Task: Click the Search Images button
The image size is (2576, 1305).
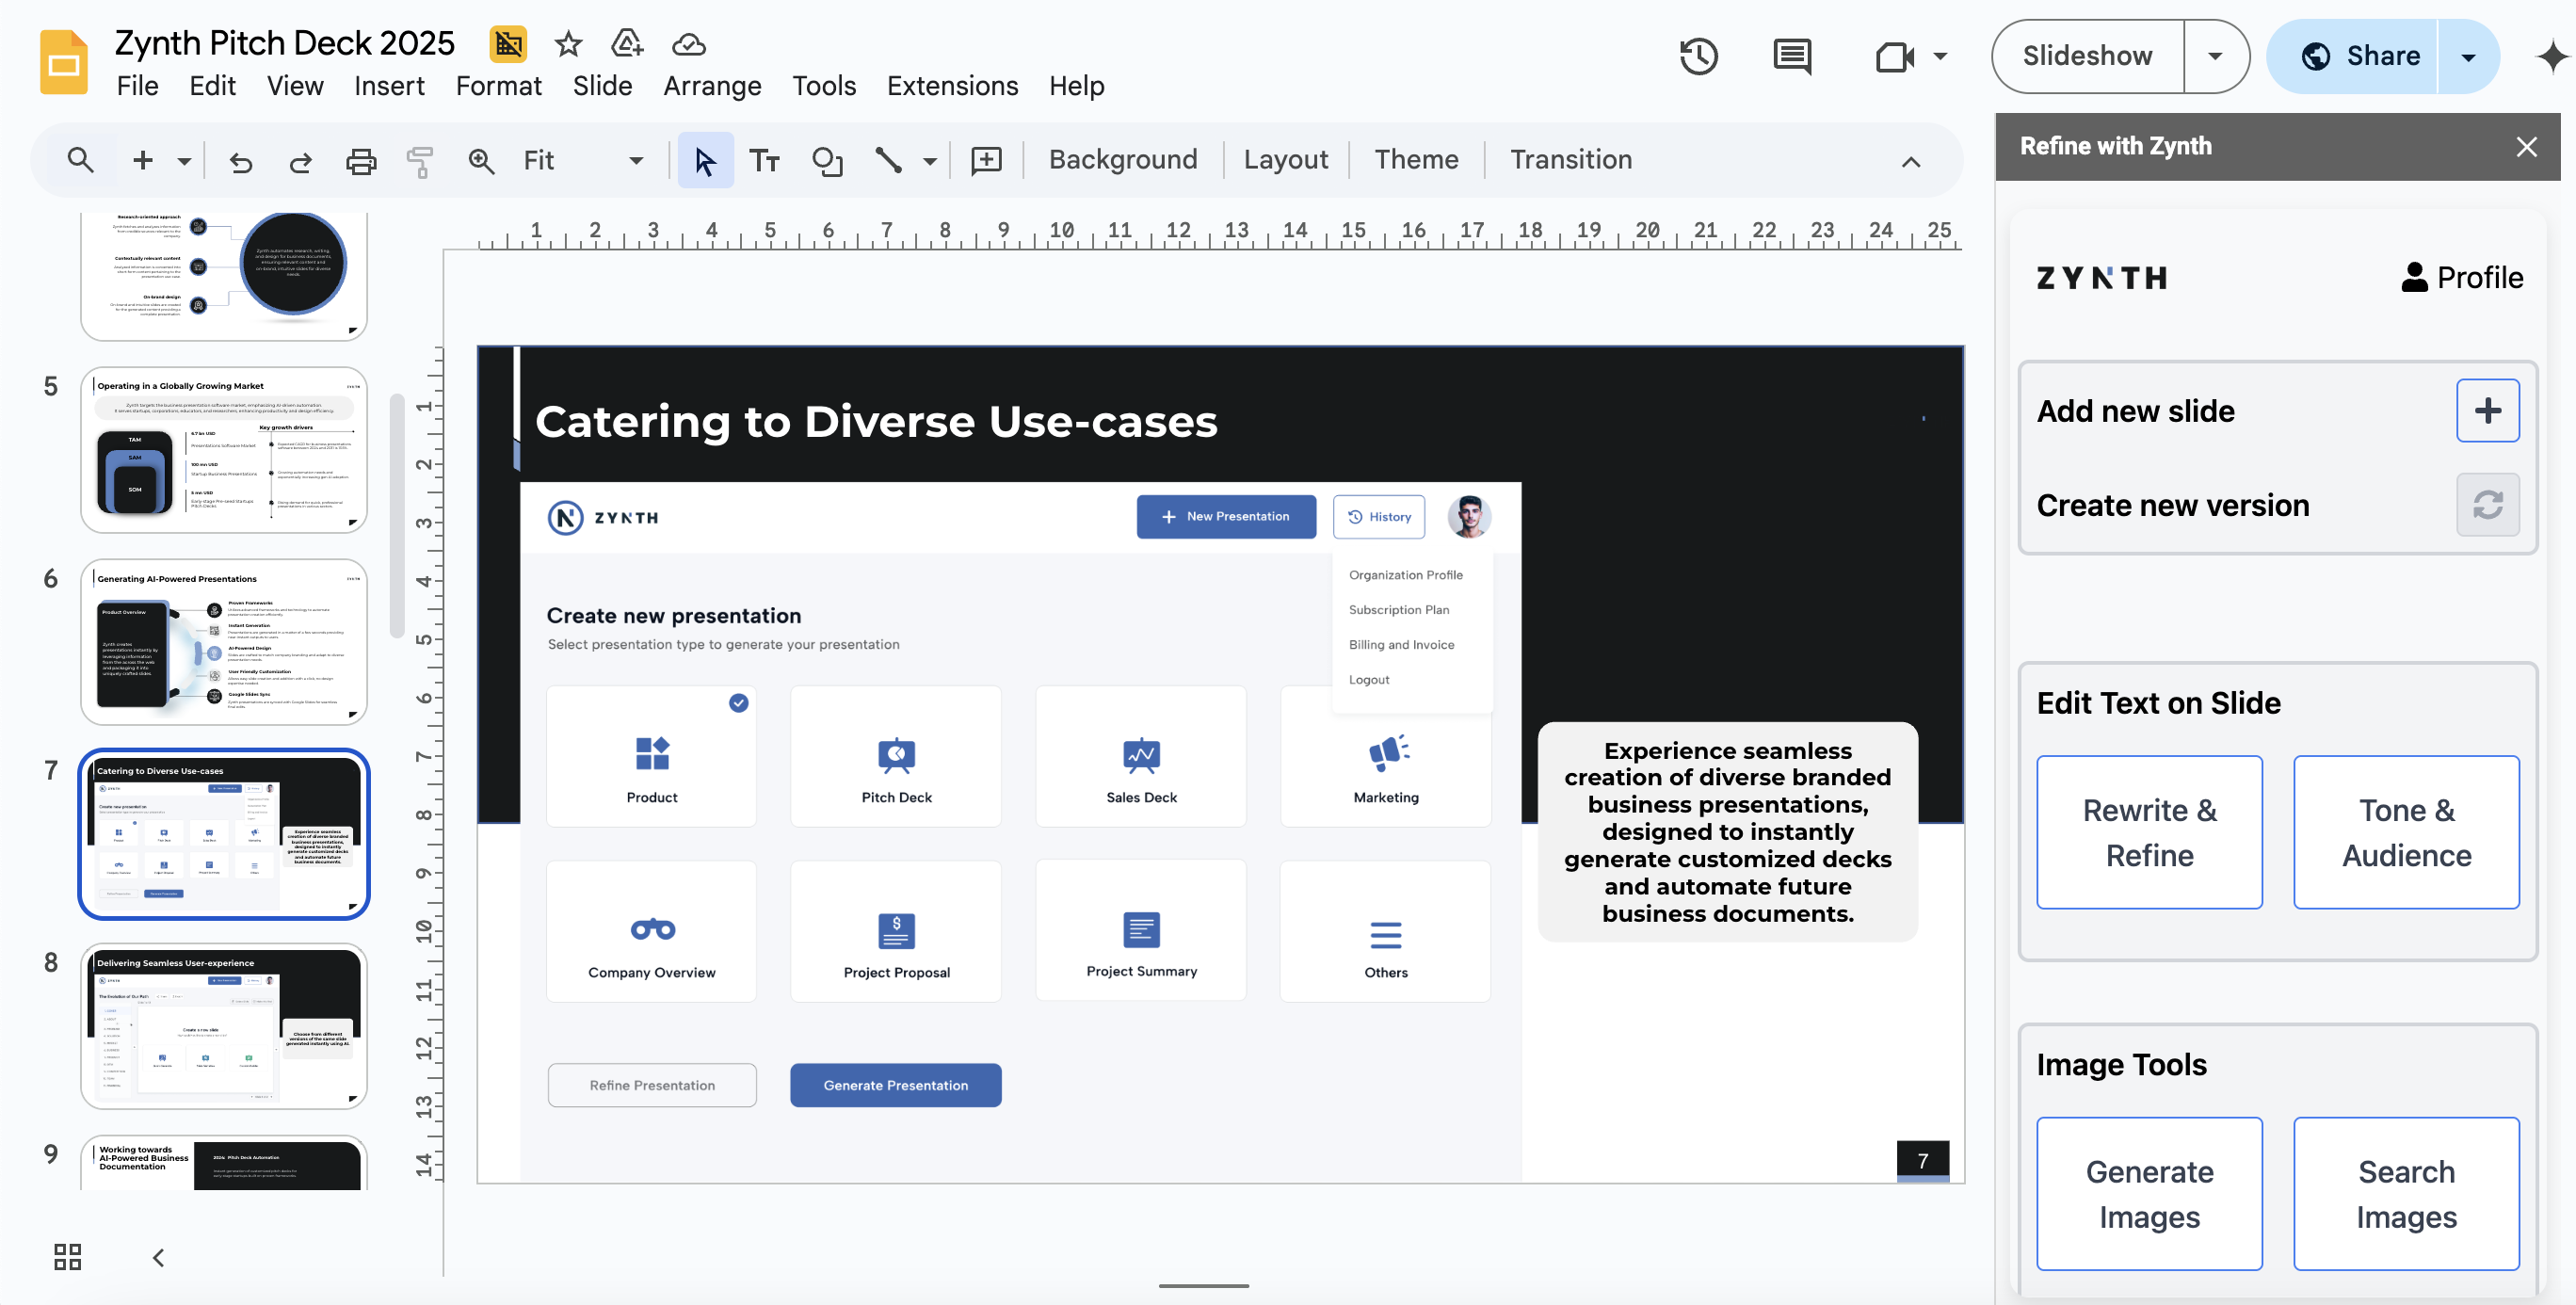Action: (2406, 1193)
